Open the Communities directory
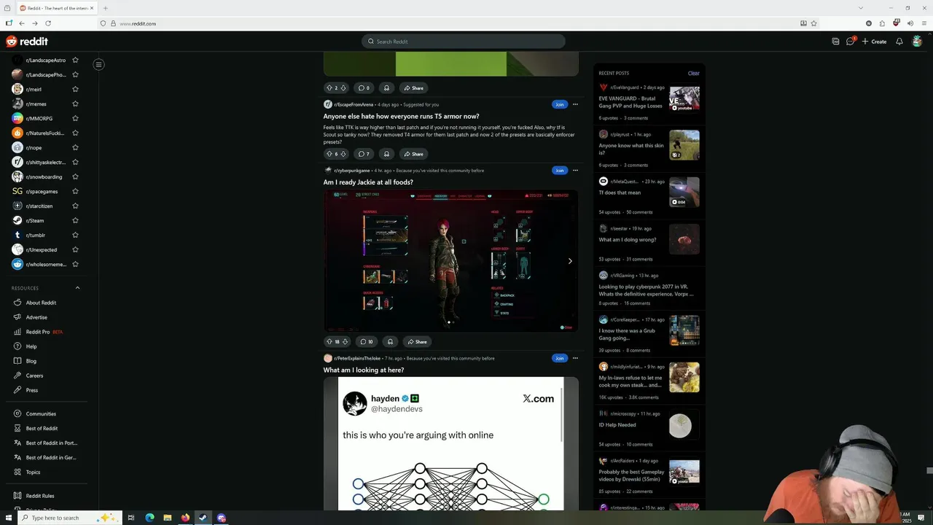The image size is (933, 525). [x=41, y=413]
